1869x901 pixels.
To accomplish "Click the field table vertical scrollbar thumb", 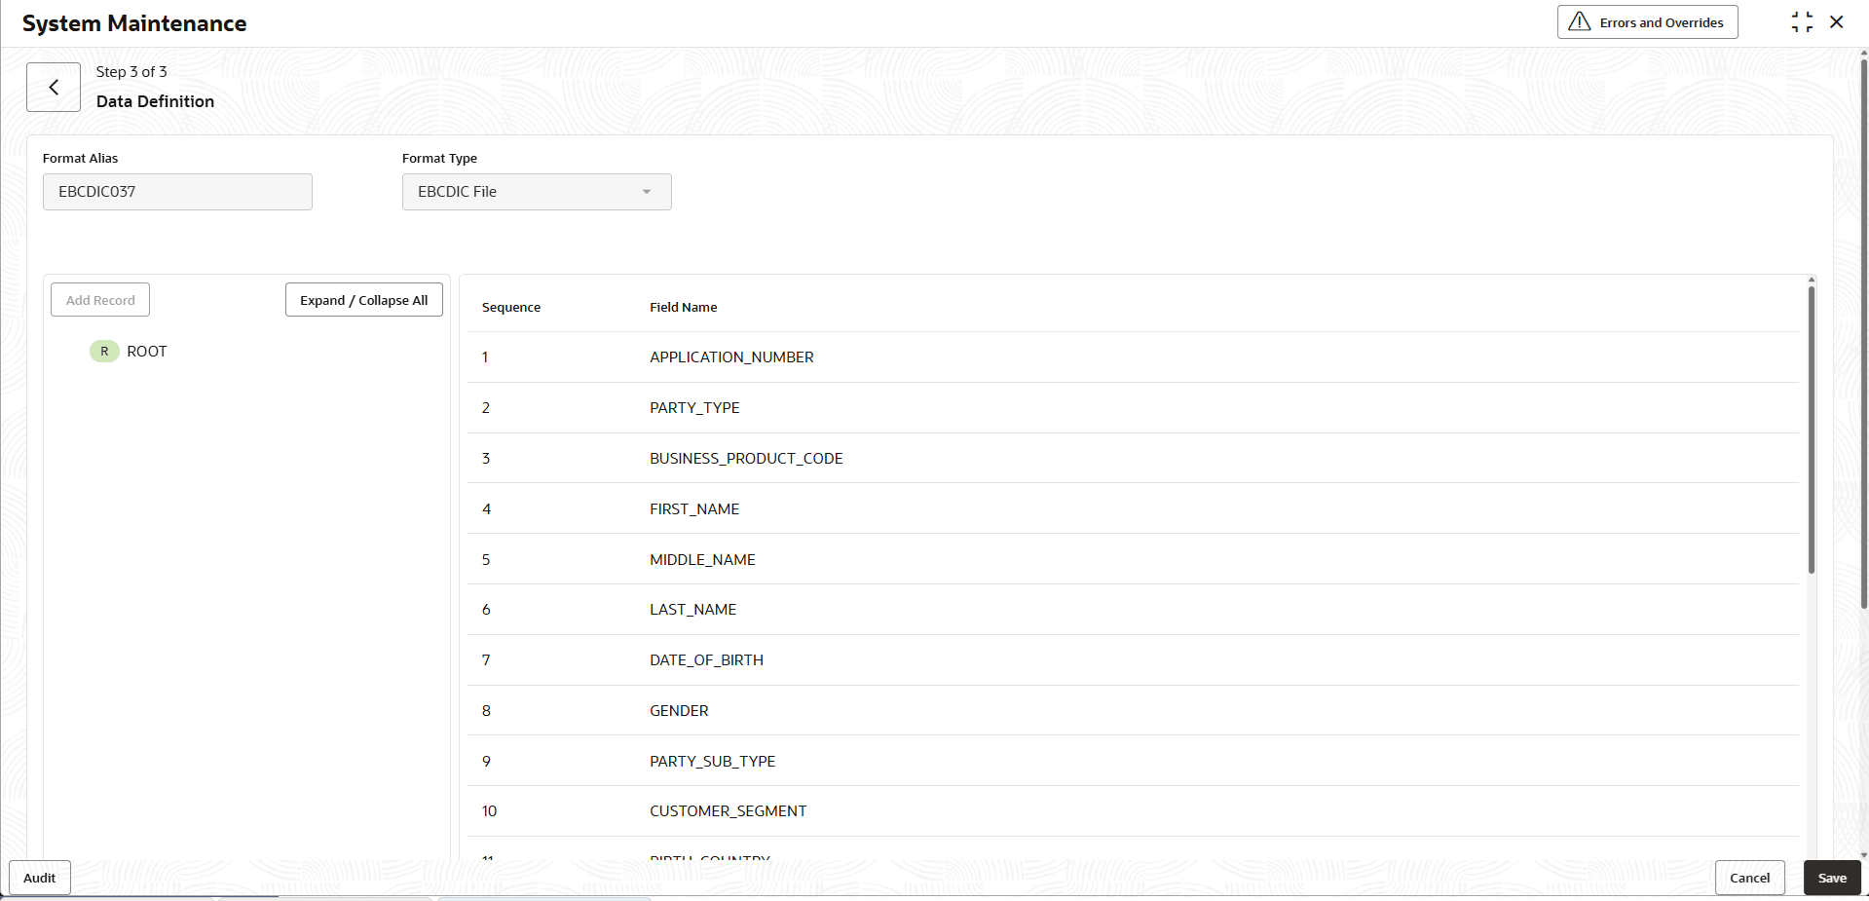I will click(1812, 430).
